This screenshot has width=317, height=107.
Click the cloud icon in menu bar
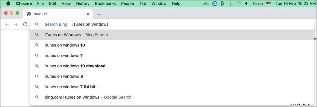[206, 3]
